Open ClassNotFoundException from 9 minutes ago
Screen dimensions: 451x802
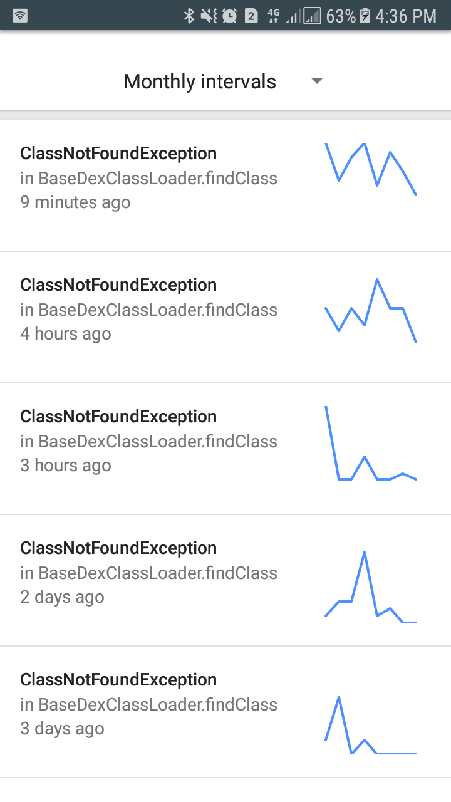tap(148, 178)
